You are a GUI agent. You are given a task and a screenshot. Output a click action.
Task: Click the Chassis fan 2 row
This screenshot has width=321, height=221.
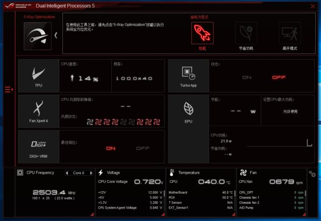tap(271, 203)
